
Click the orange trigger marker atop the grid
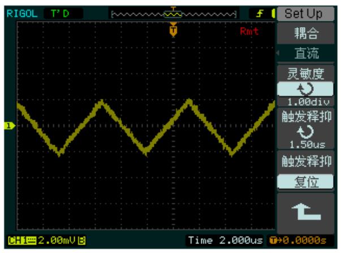pyautogui.click(x=173, y=30)
